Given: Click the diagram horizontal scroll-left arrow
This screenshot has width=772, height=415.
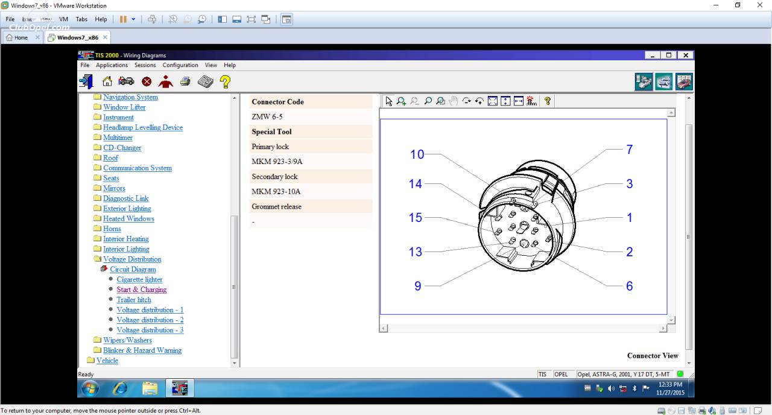Looking at the screenshot, I should [x=384, y=328].
